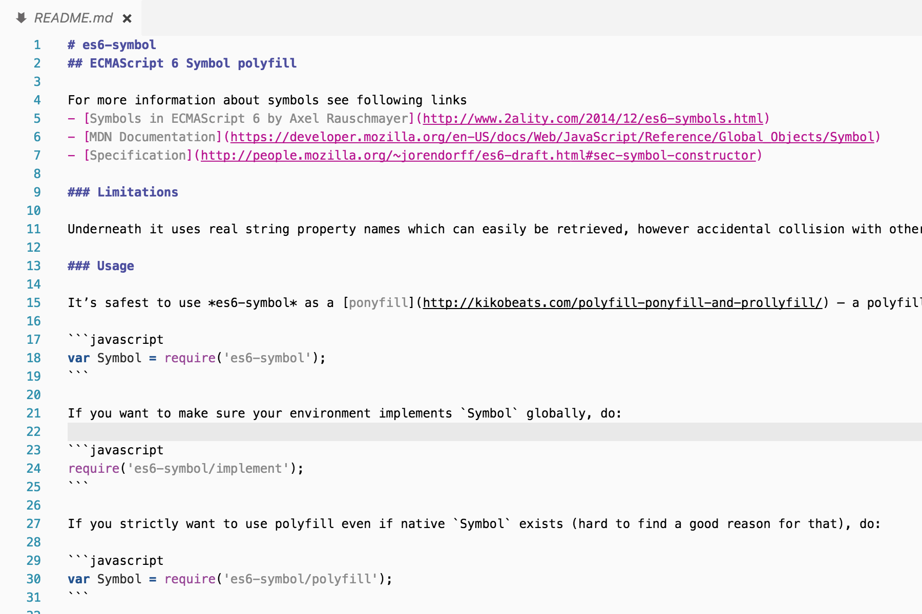Open the kikobeats.com ponyfill link

pos(622,303)
